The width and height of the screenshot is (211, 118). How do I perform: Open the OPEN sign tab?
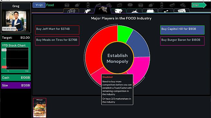tap(71, 11)
